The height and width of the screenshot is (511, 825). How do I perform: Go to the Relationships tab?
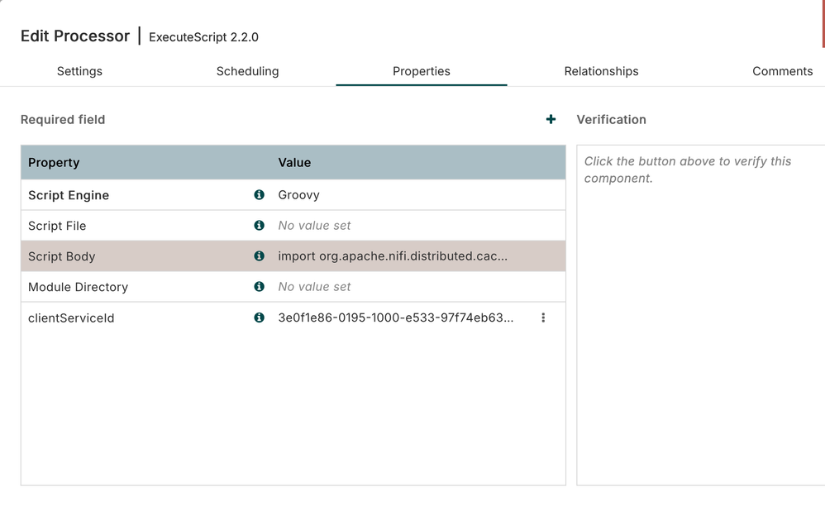pyautogui.click(x=601, y=71)
